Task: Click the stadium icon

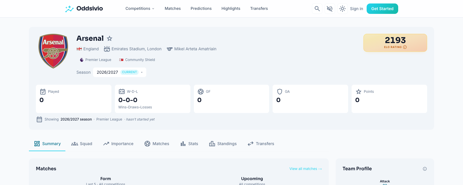Action: 107,49
